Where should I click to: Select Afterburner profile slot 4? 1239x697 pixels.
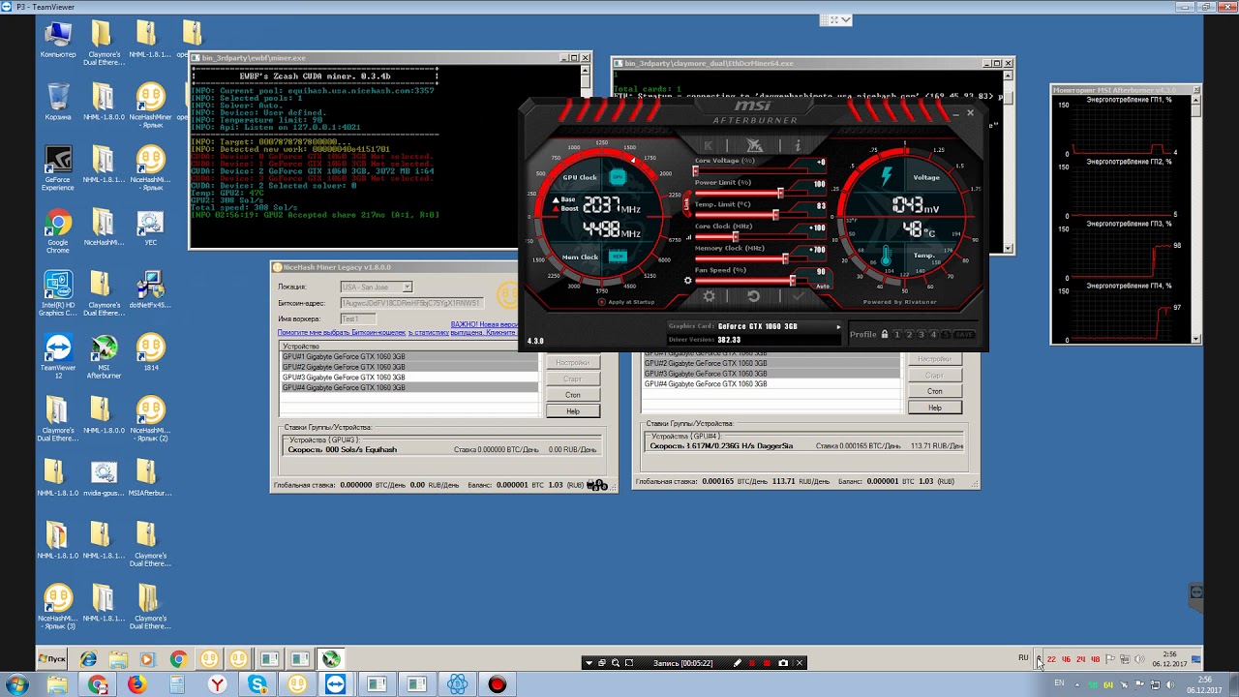click(933, 334)
